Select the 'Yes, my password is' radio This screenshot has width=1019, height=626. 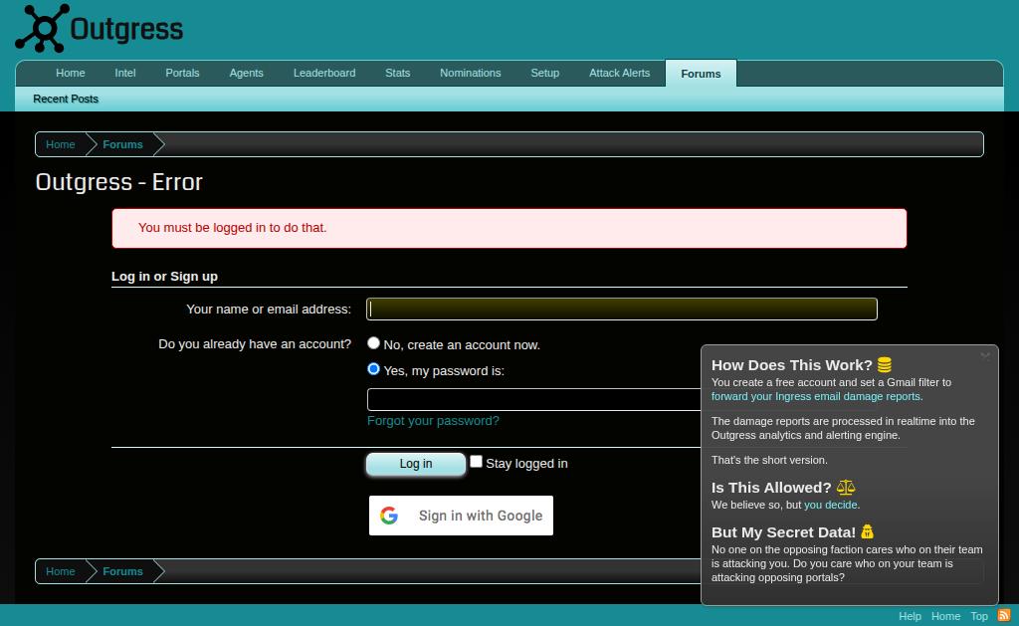click(x=373, y=368)
